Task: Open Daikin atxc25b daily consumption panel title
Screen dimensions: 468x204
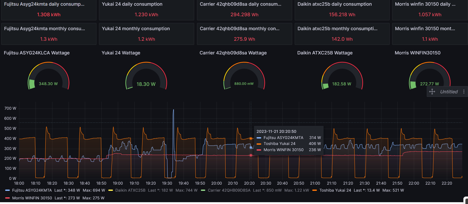Action: 334,4
